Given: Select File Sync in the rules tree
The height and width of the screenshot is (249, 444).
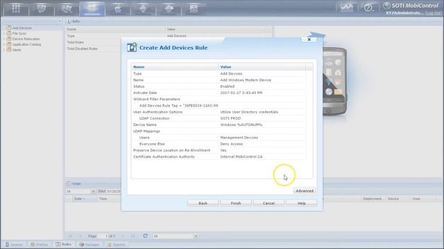Looking at the screenshot, I should pyautogui.click(x=19, y=33).
